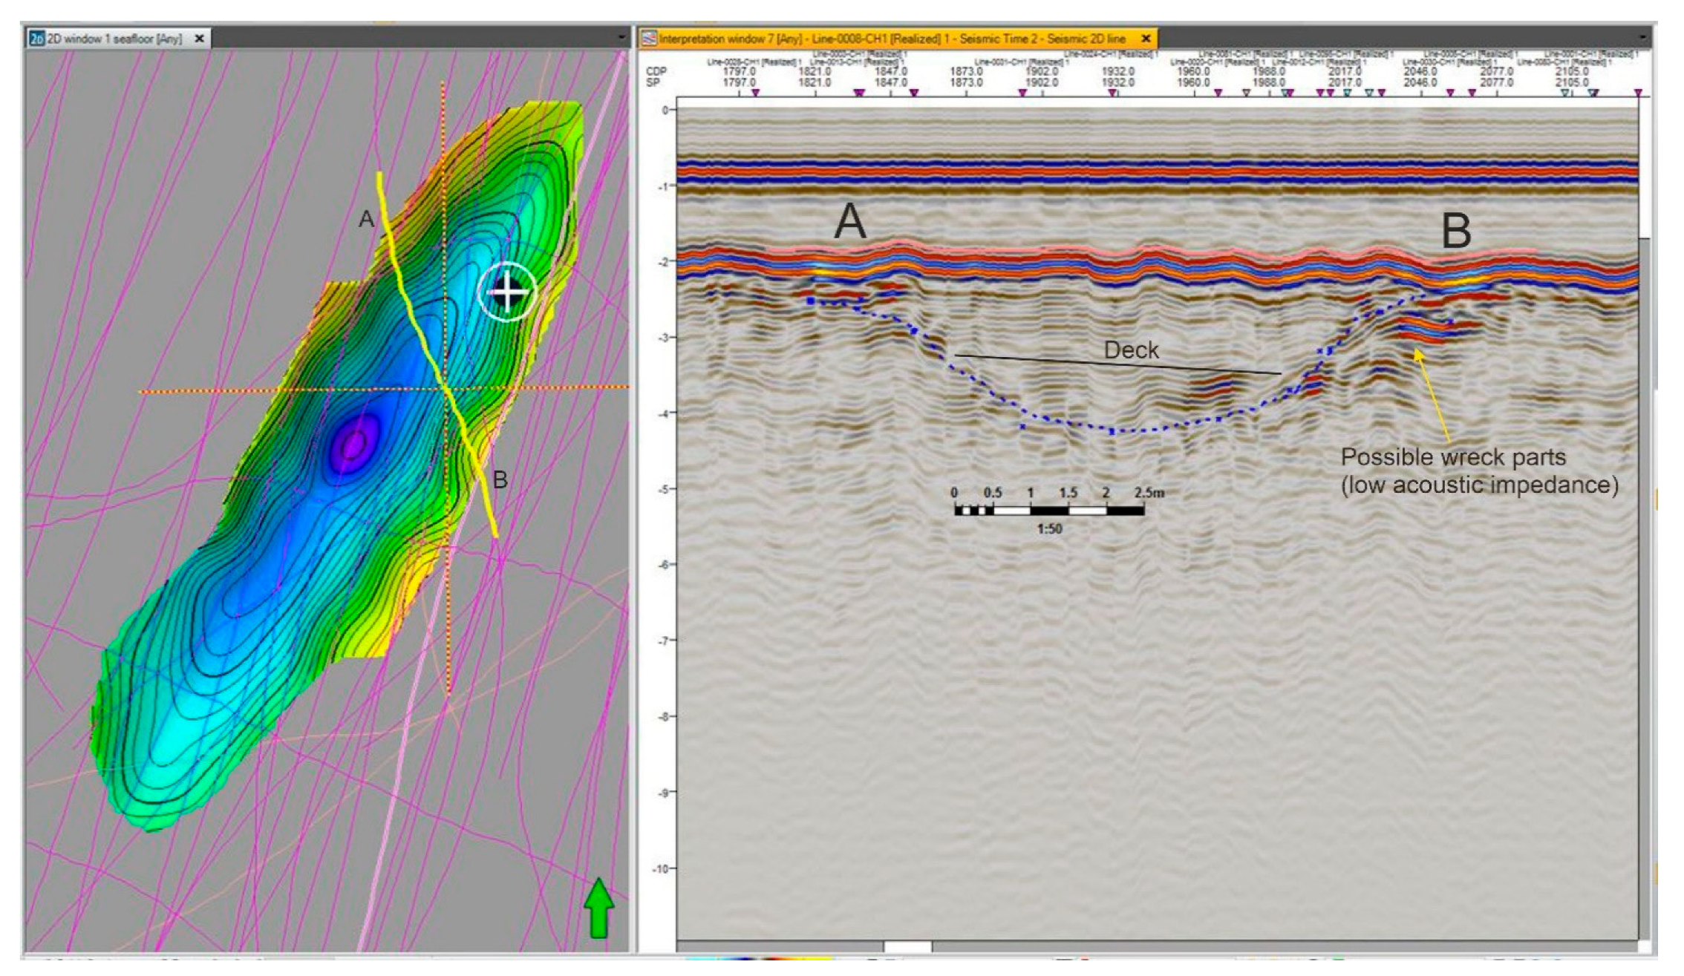Select the Interpretation window 7 Line-0008-CH1 tab

891,39
